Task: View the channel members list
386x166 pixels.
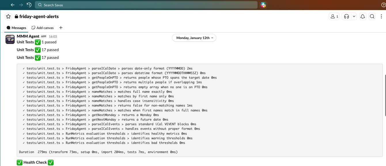Action: coord(334,17)
